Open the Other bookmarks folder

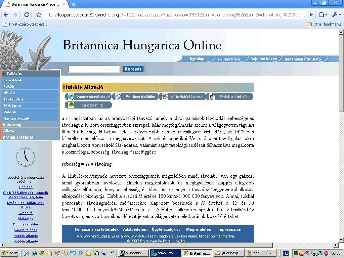(x=324, y=24)
